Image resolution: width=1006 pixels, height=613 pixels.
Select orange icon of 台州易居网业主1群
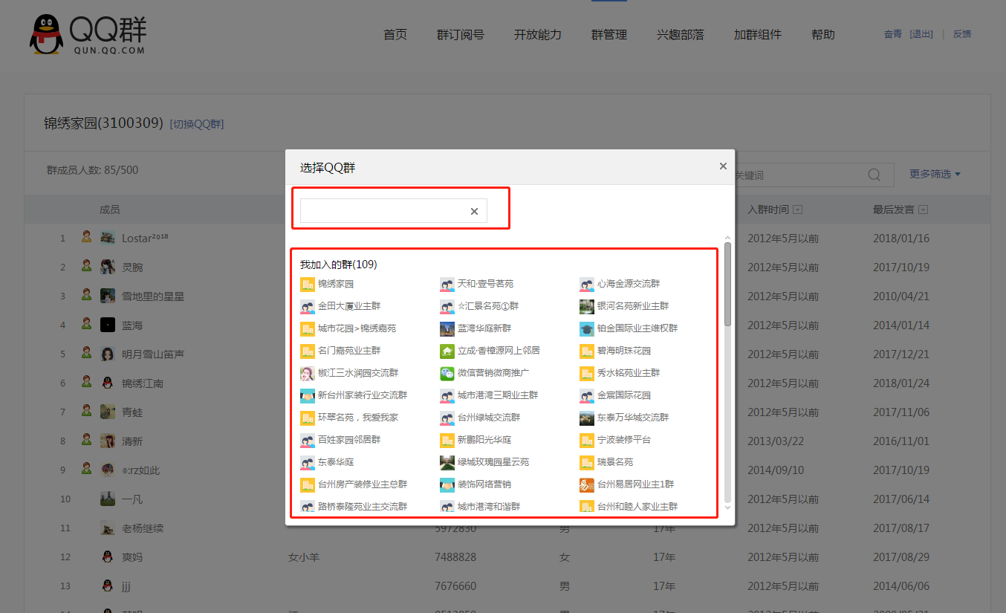point(587,484)
